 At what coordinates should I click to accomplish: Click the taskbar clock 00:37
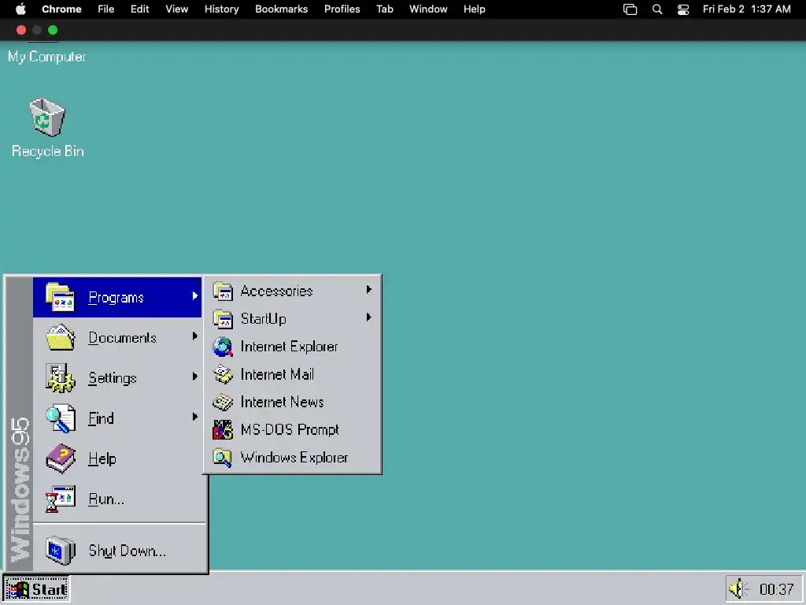[776, 589]
